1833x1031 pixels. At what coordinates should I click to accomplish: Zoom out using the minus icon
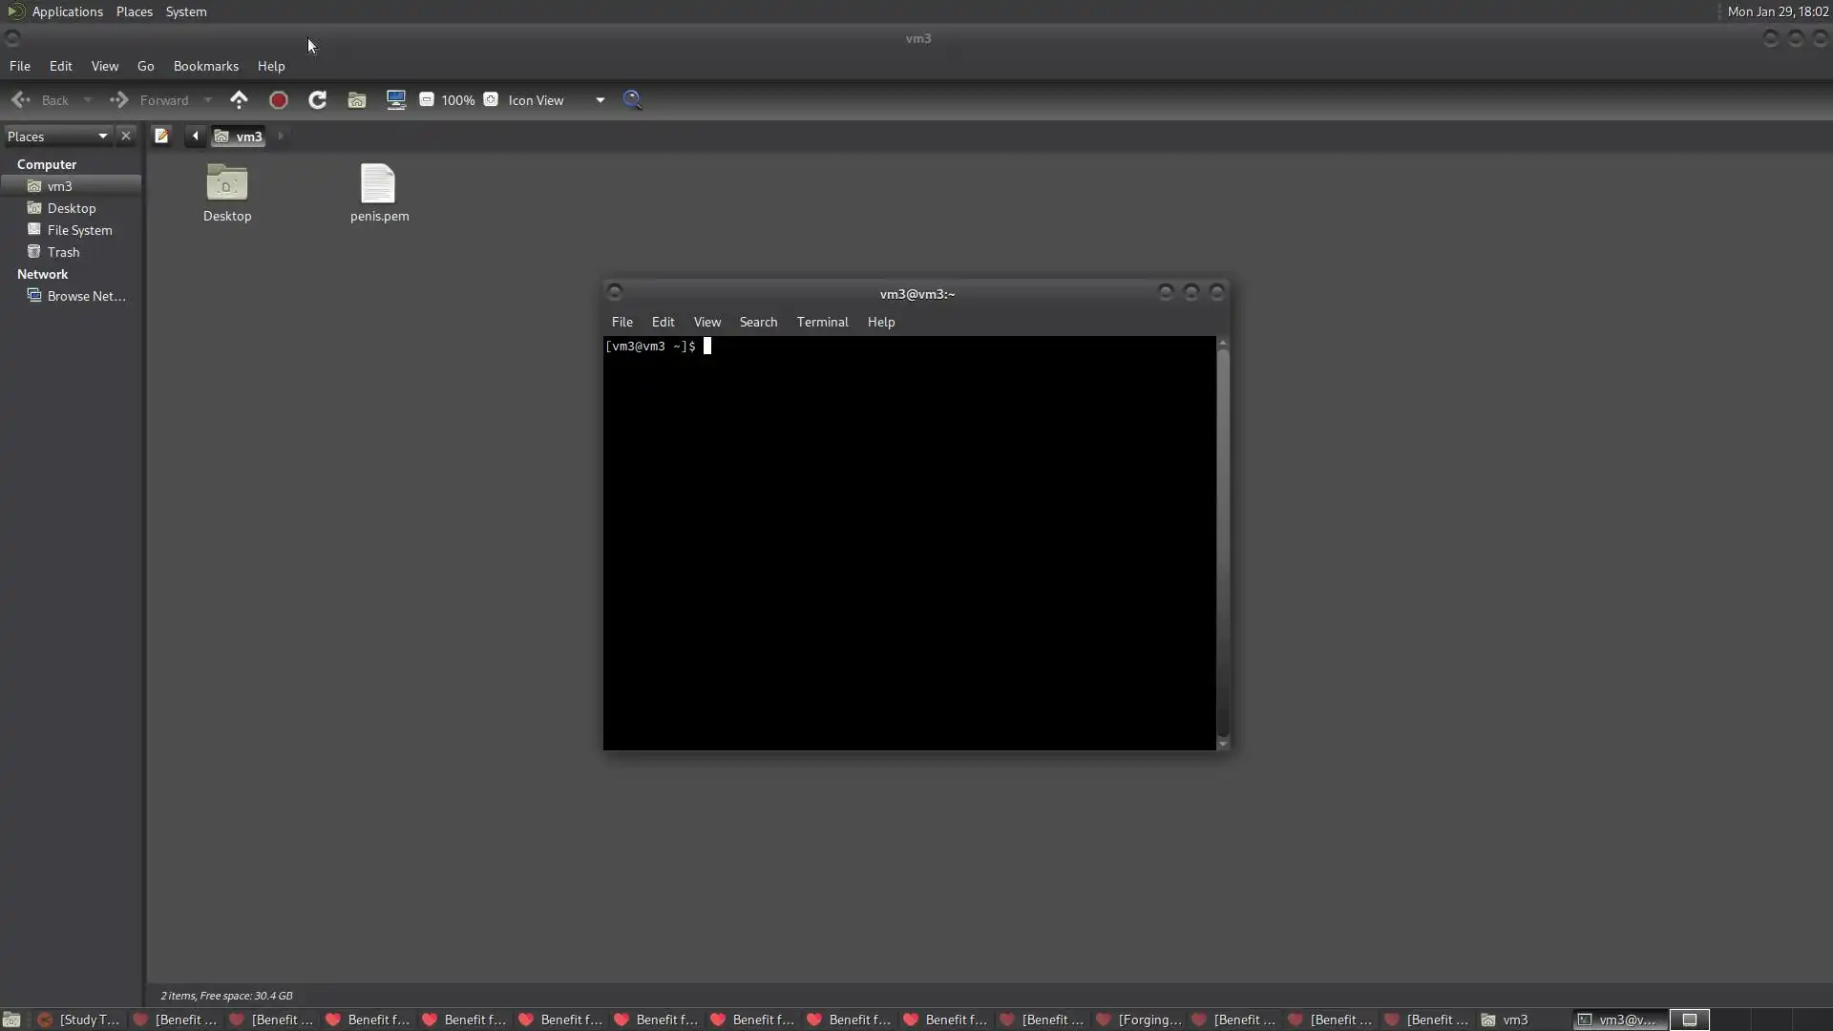pyautogui.click(x=427, y=99)
